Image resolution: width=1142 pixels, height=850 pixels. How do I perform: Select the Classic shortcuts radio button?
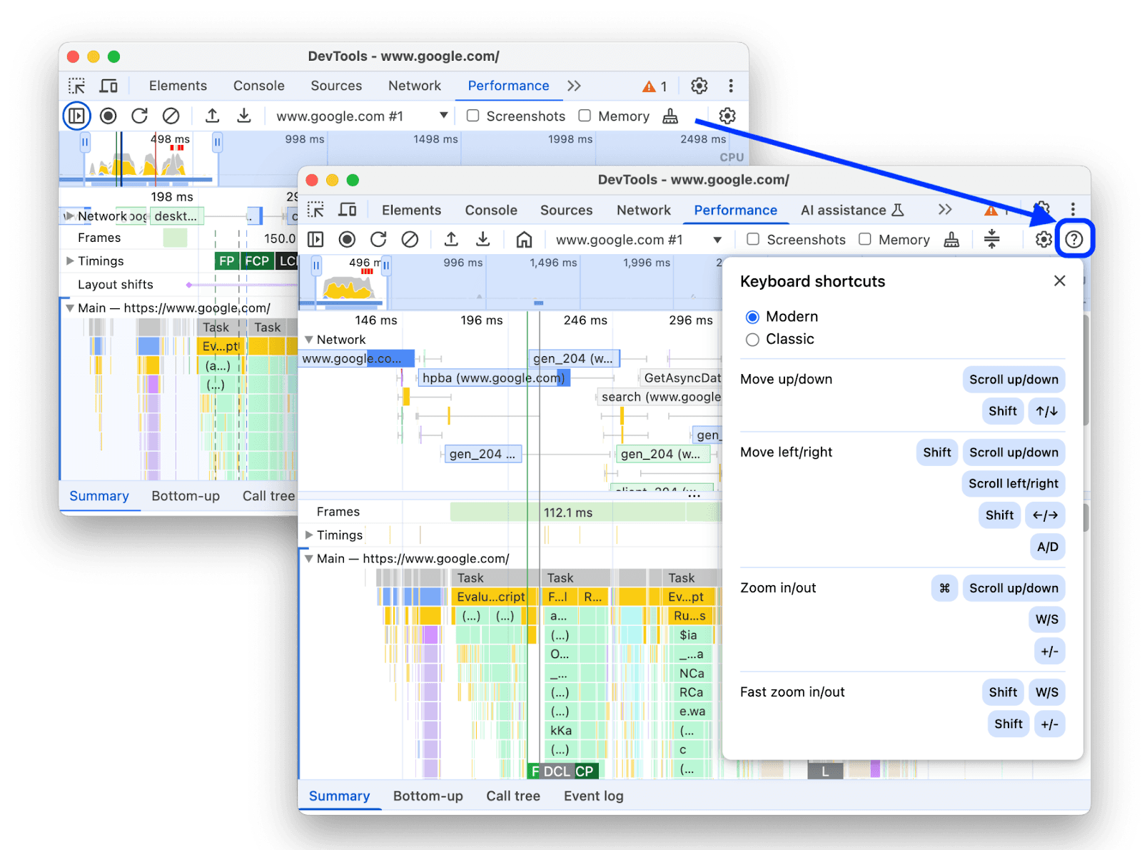(752, 340)
